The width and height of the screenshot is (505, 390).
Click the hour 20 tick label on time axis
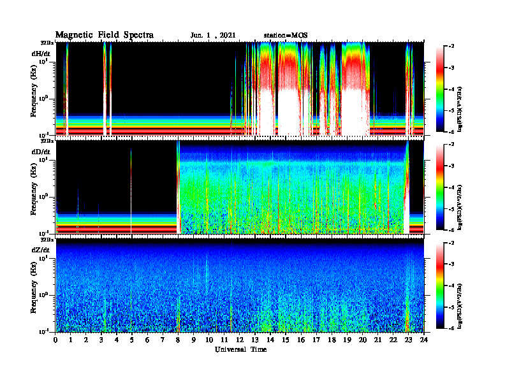click(363, 340)
